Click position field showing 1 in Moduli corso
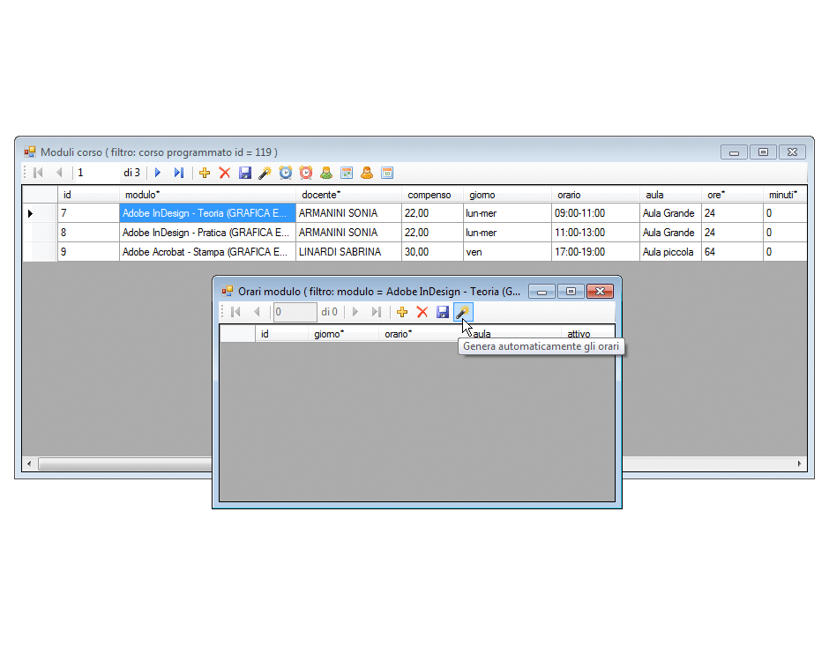 [97, 173]
